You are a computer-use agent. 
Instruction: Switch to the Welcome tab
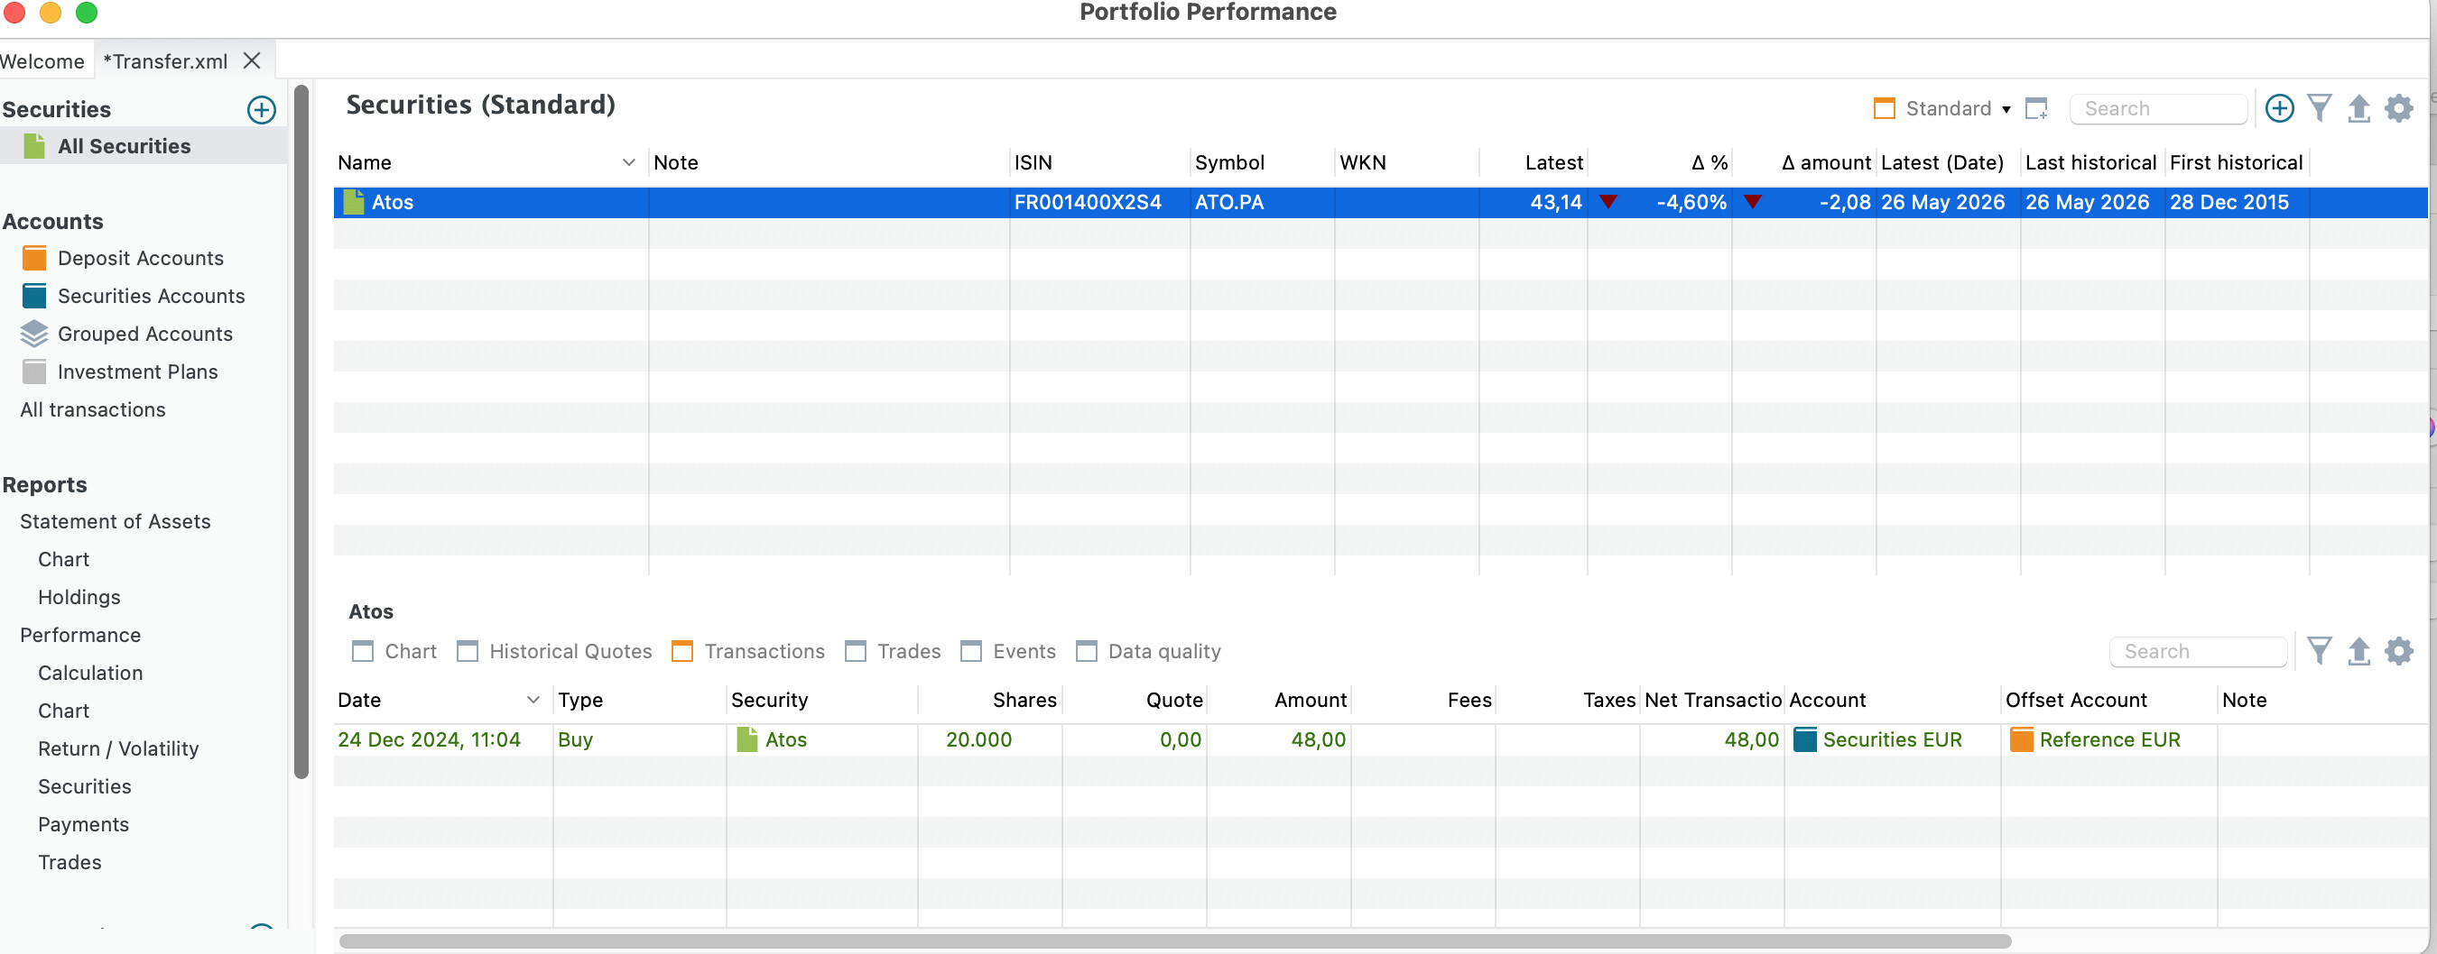[x=42, y=61]
